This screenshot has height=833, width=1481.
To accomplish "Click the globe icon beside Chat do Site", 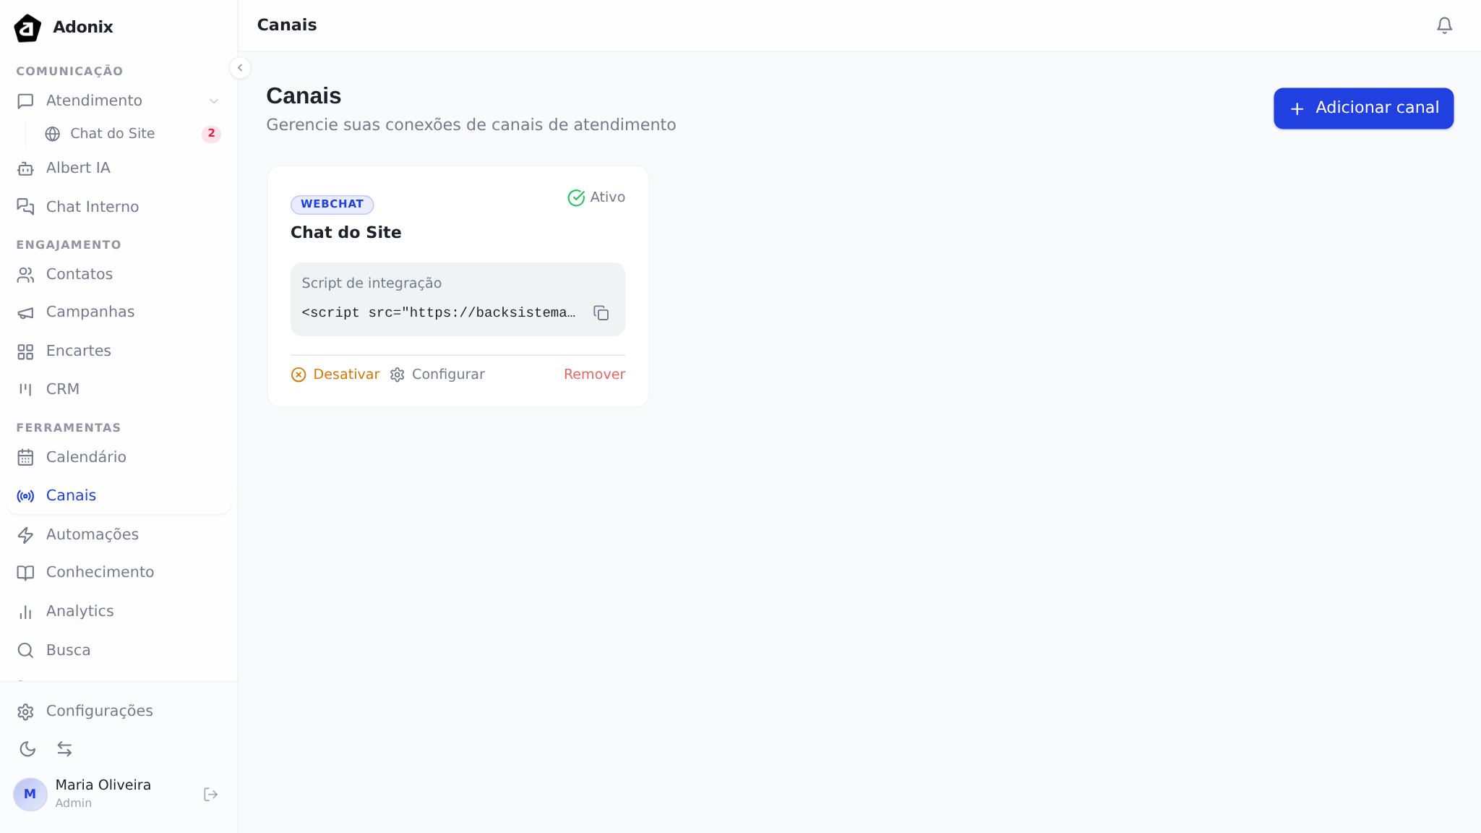I will pos(53,134).
